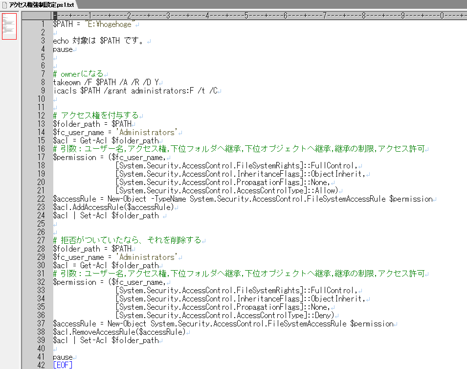This screenshot has width=467, height=369.
Task: Click the column ruler at mark 5
Action: pyautogui.click(x=246, y=16)
